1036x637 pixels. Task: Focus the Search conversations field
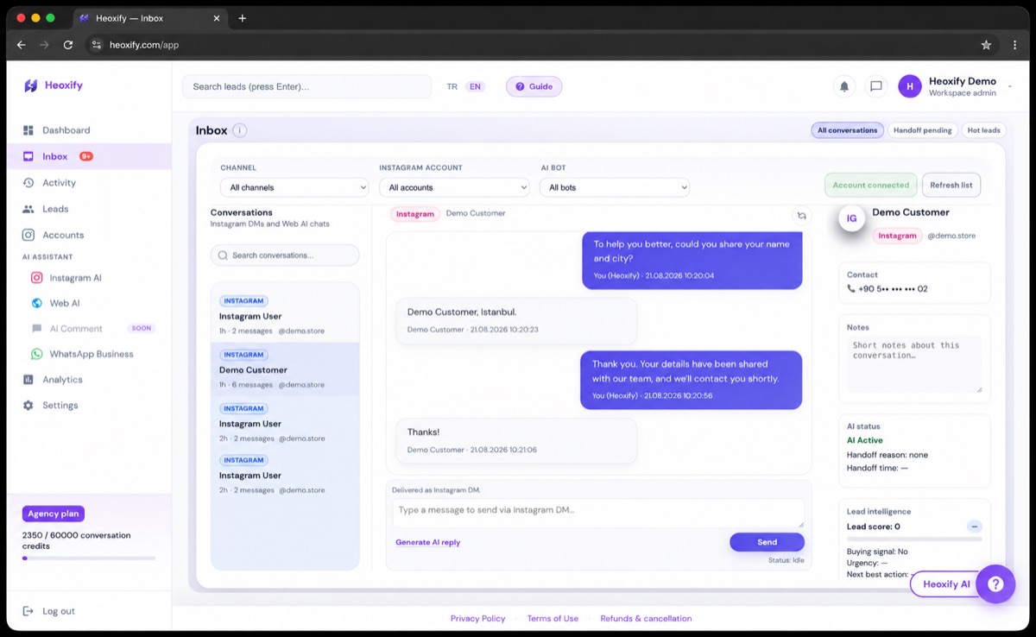pyautogui.click(x=285, y=255)
